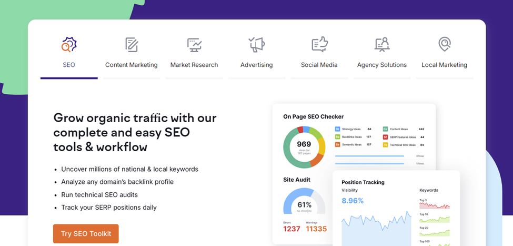Click the 5 ideas progress bar
The width and height of the screenshot is (513, 246).
(369, 163)
